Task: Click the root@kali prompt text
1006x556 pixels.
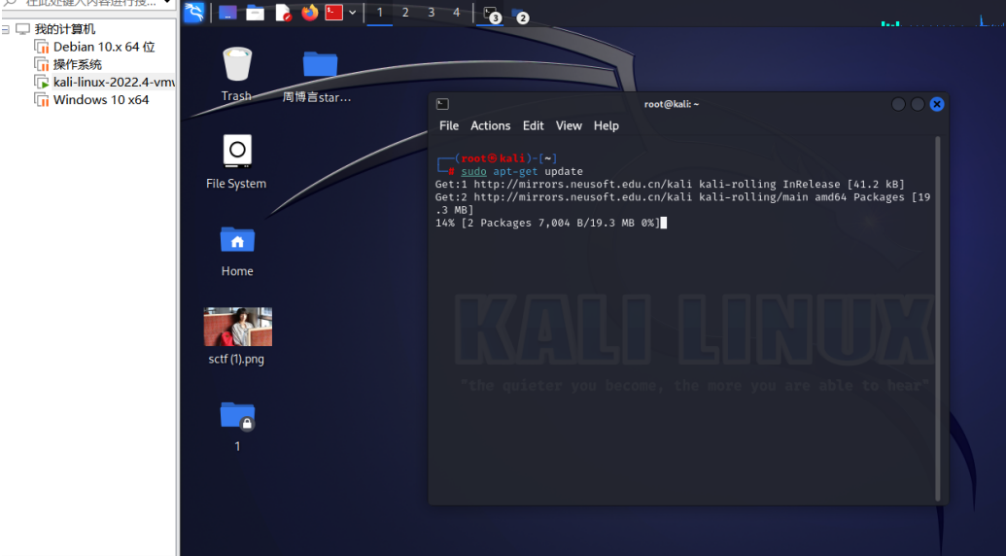Action: [494, 158]
